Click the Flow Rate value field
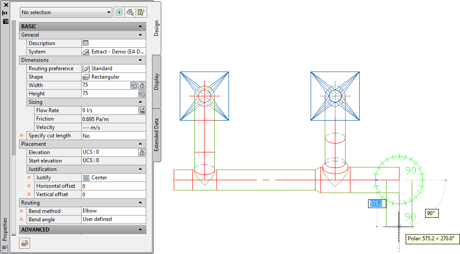Screen dimensions: 460x254 (x=110, y=110)
